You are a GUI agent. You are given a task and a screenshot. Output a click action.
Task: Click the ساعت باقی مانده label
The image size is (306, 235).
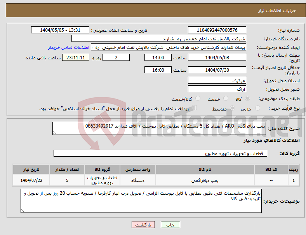pos(43,58)
